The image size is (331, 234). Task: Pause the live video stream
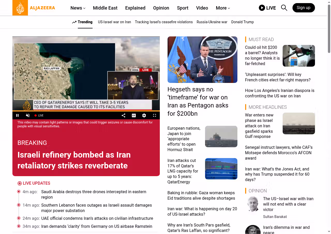17,115
